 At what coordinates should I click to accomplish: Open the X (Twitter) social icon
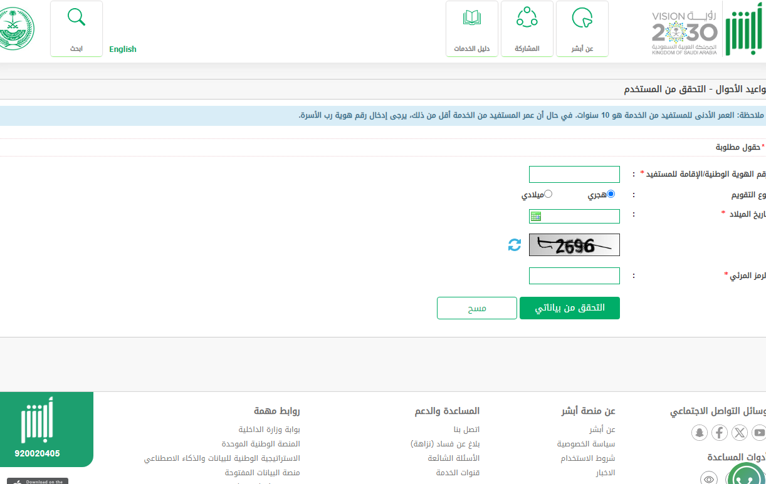740,432
